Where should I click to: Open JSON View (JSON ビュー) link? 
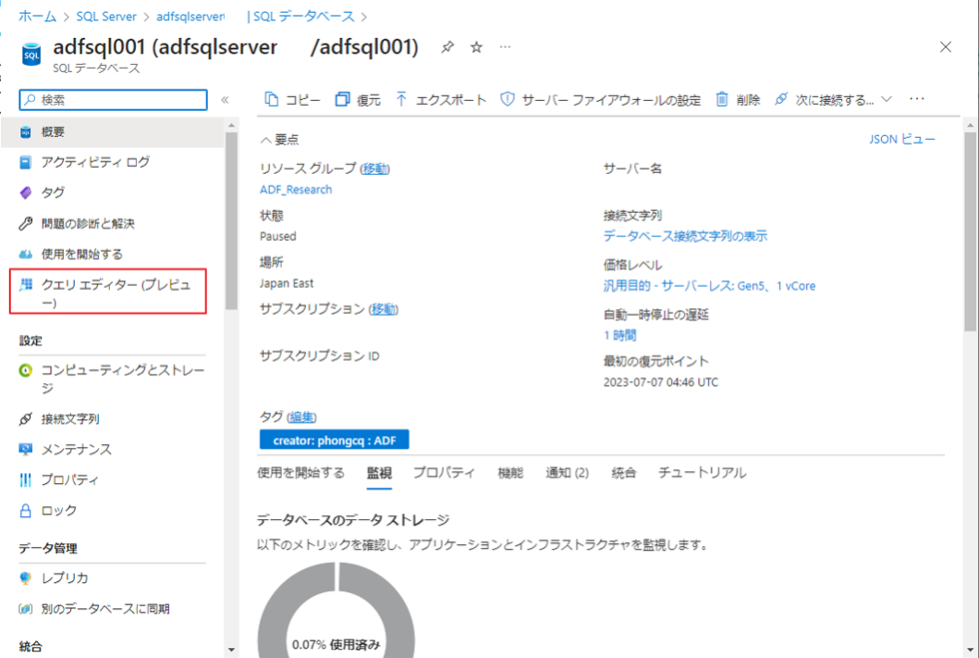point(902,140)
